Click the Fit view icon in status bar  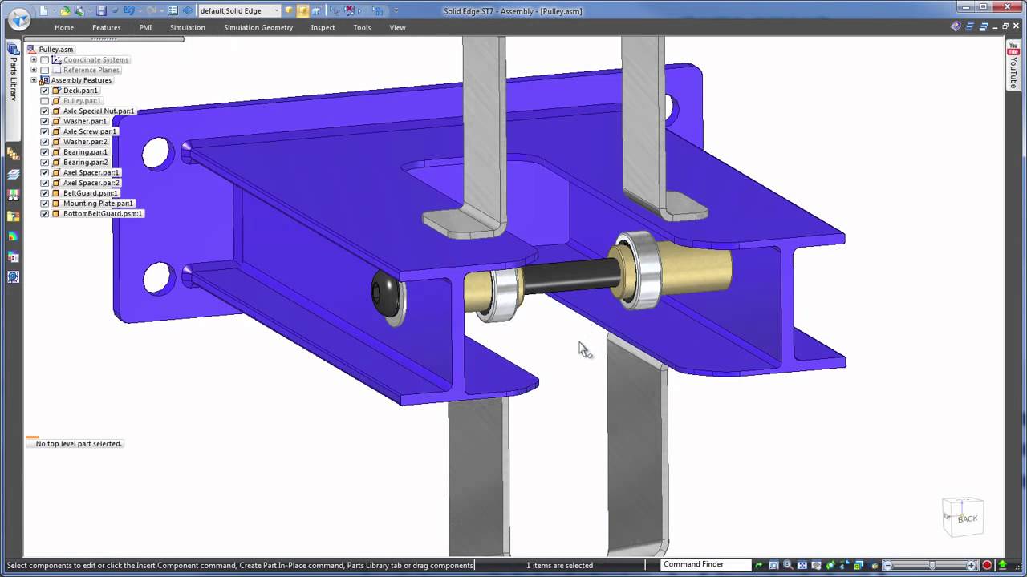coord(802,565)
